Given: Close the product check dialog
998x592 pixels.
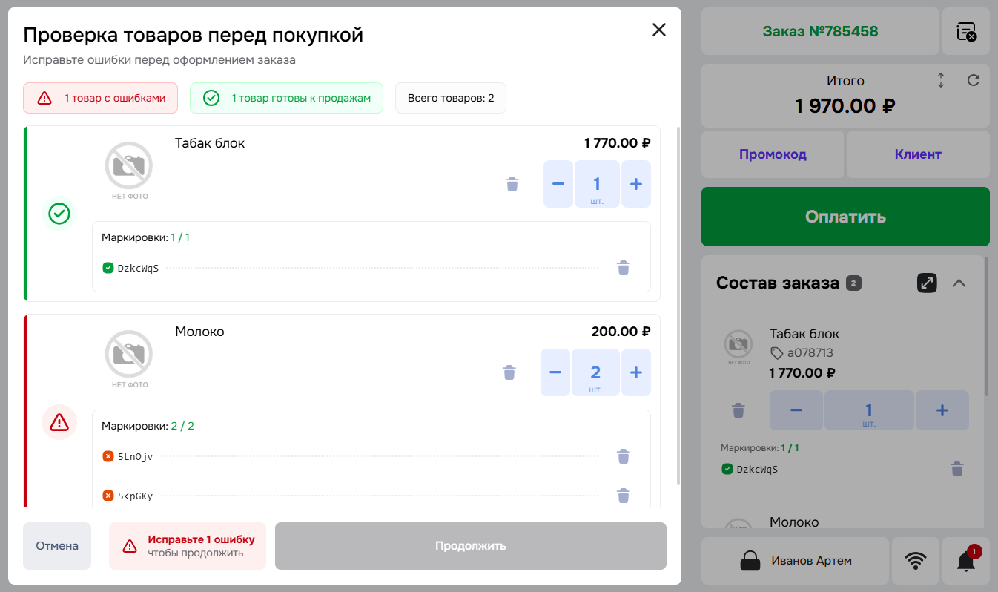Looking at the screenshot, I should pos(659,30).
